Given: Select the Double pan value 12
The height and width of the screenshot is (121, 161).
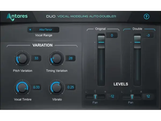Looking at the screenshot, I should click(148, 97).
